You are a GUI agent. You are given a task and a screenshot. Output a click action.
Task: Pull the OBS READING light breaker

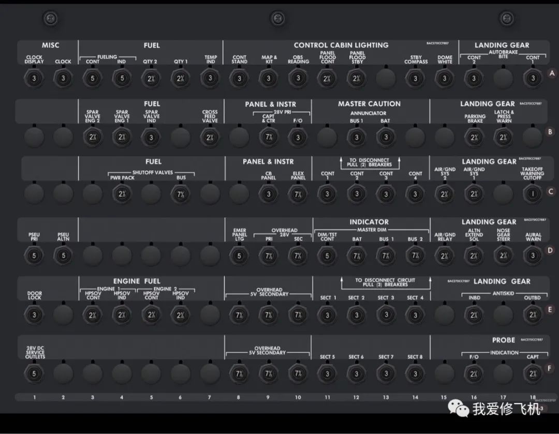[x=298, y=78]
